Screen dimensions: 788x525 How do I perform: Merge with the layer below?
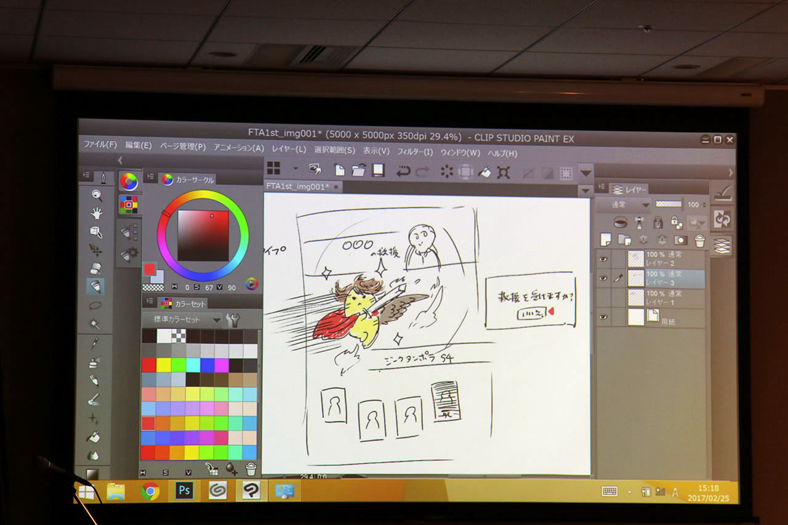(x=662, y=240)
